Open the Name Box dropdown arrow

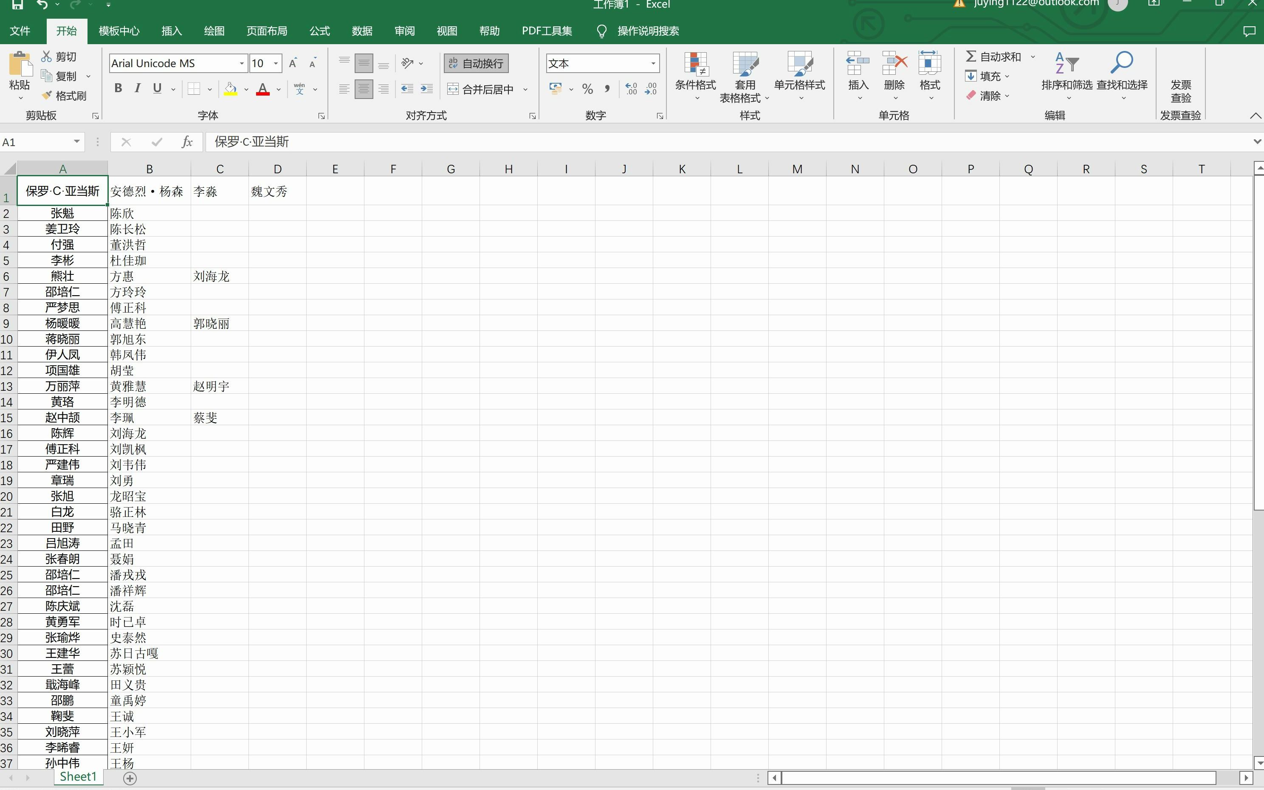point(77,141)
